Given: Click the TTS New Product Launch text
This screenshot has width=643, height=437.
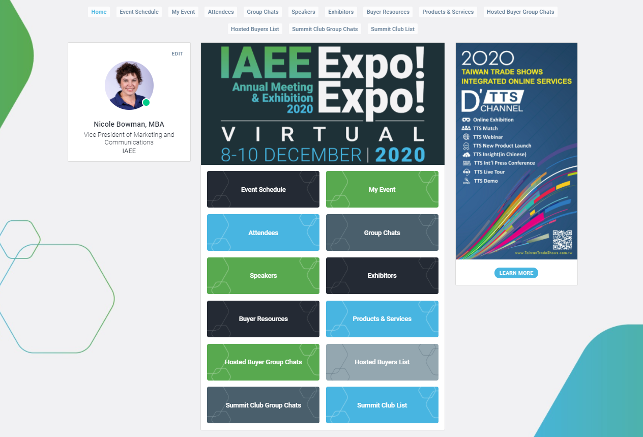Looking at the screenshot, I should pyautogui.click(x=502, y=145).
